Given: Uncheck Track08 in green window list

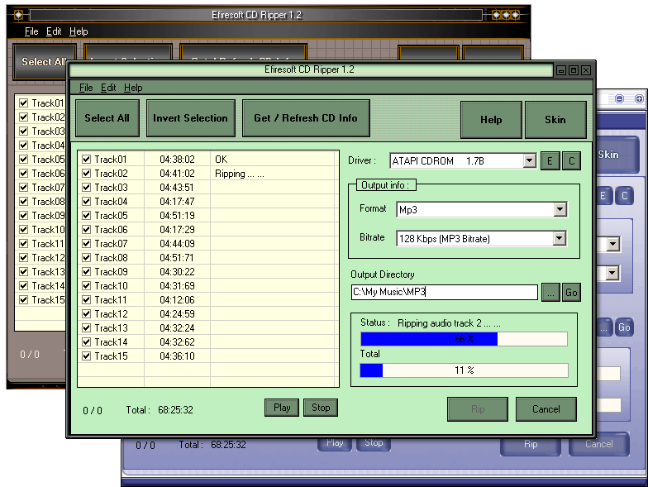Looking at the screenshot, I should [x=86, y=258].
